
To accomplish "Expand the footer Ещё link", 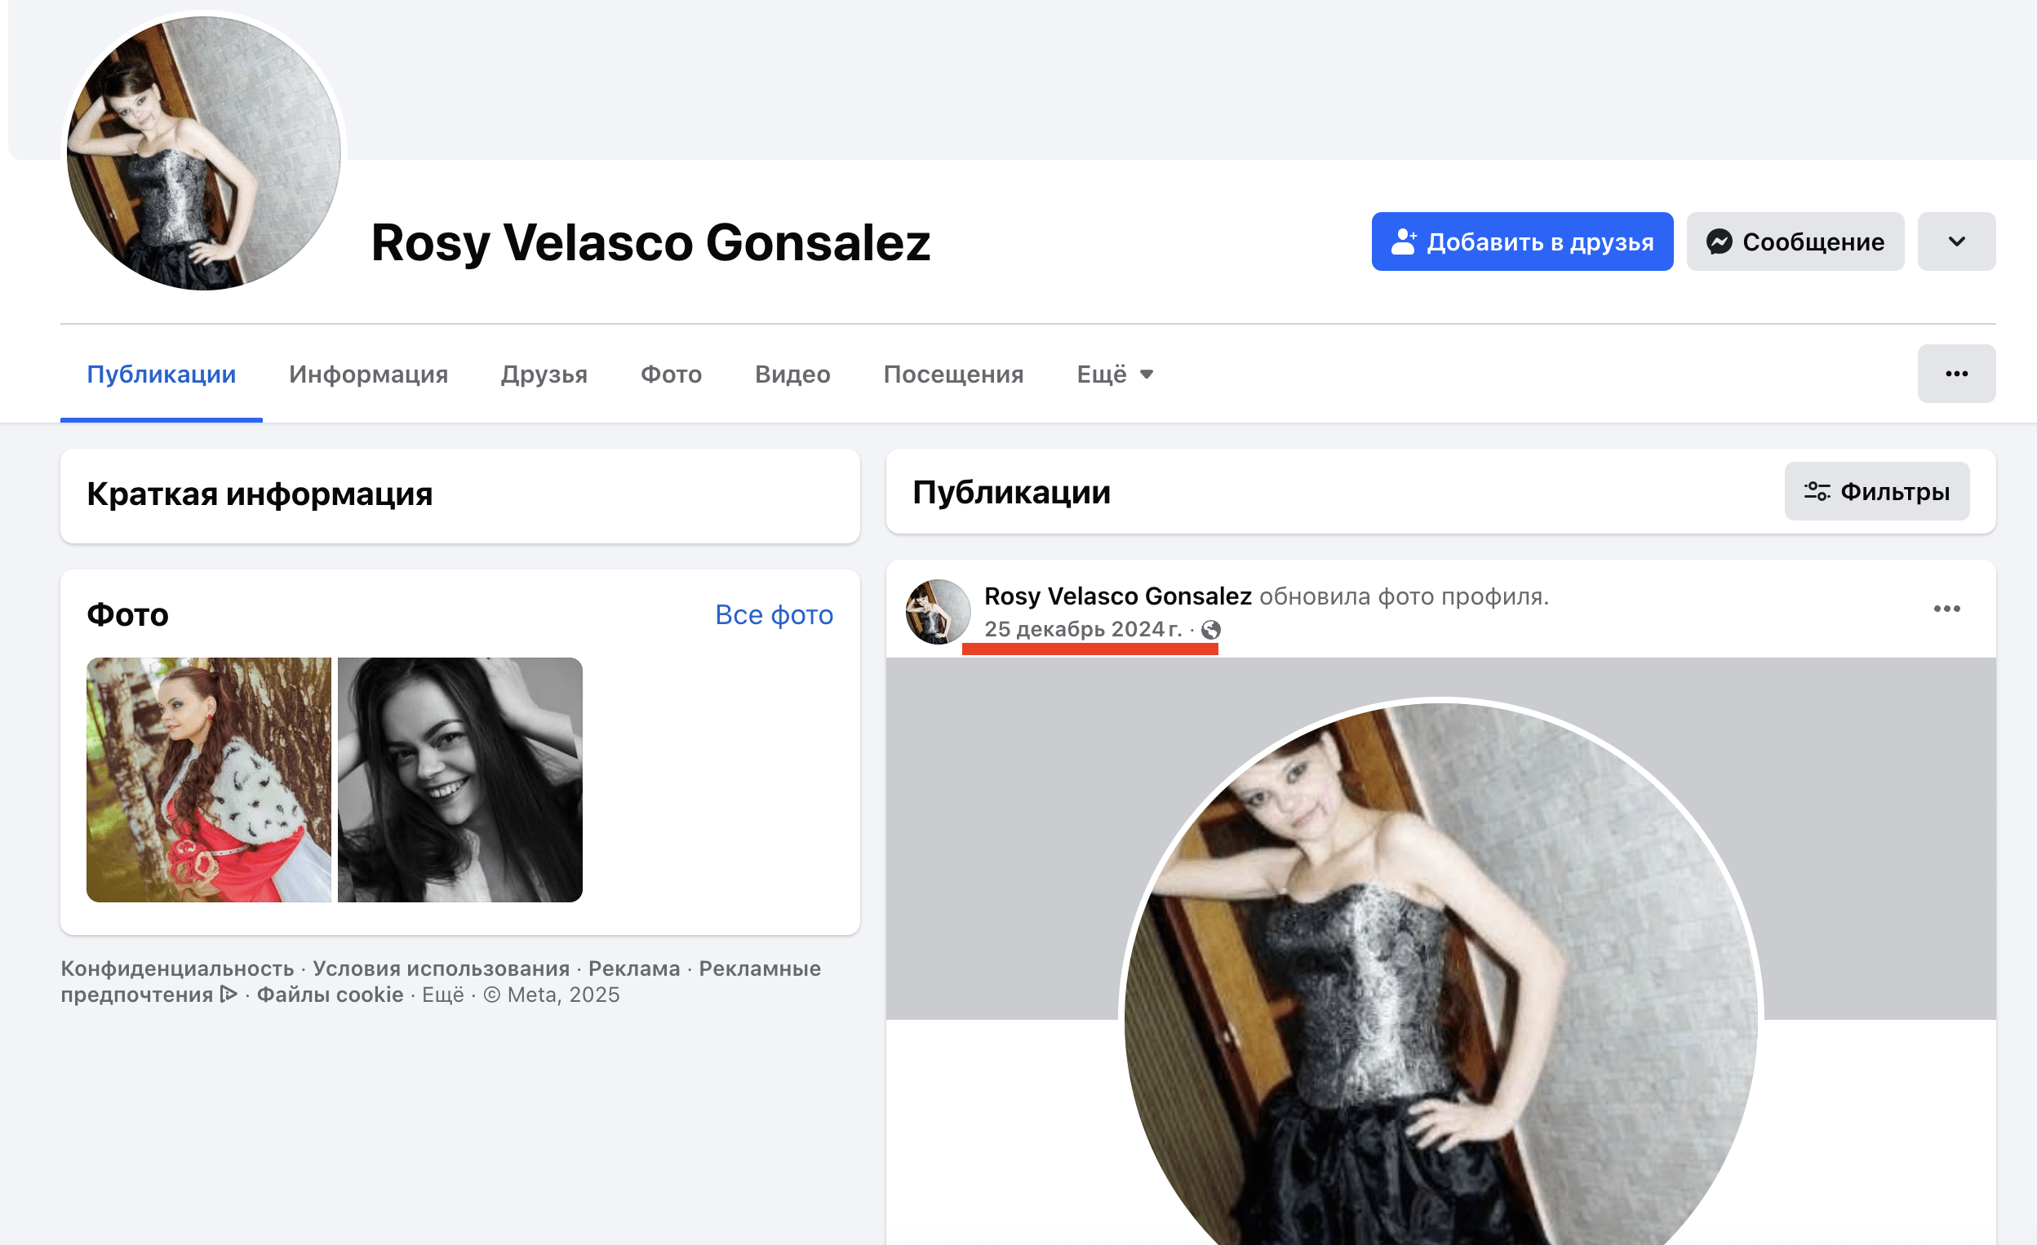I will pos(443,995).
